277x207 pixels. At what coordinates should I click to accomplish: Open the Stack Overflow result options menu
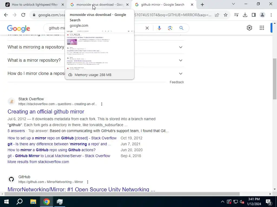click(x=102, y=104)
